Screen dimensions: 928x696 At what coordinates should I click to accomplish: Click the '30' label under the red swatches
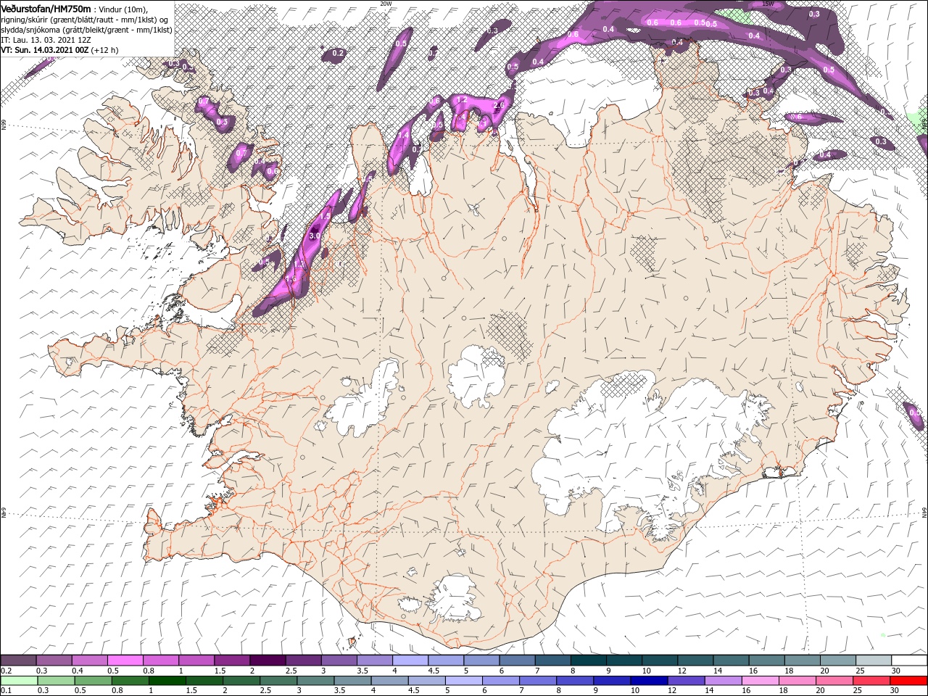894,691
